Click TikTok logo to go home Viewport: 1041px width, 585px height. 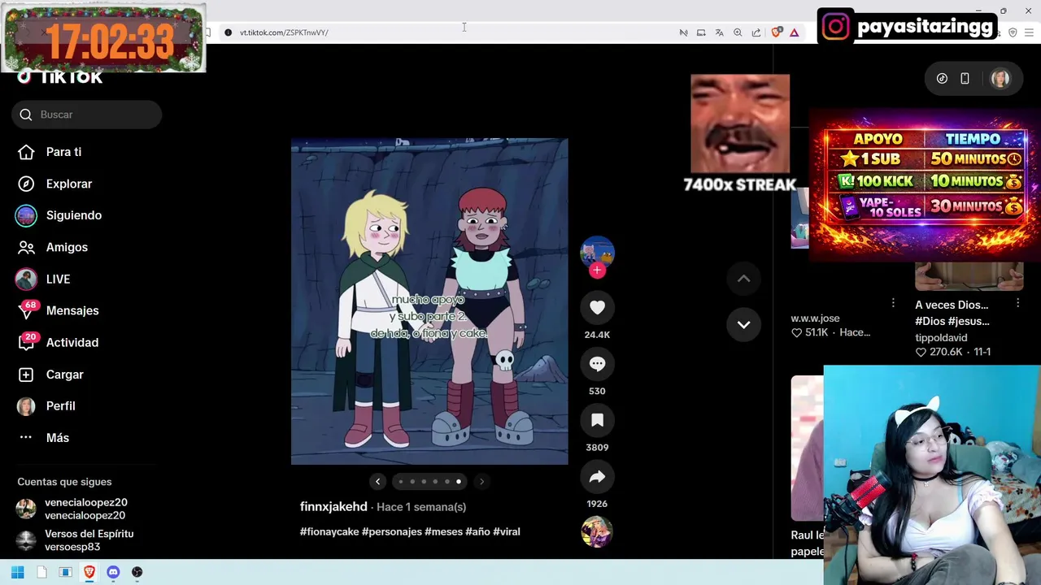point(60,78)
